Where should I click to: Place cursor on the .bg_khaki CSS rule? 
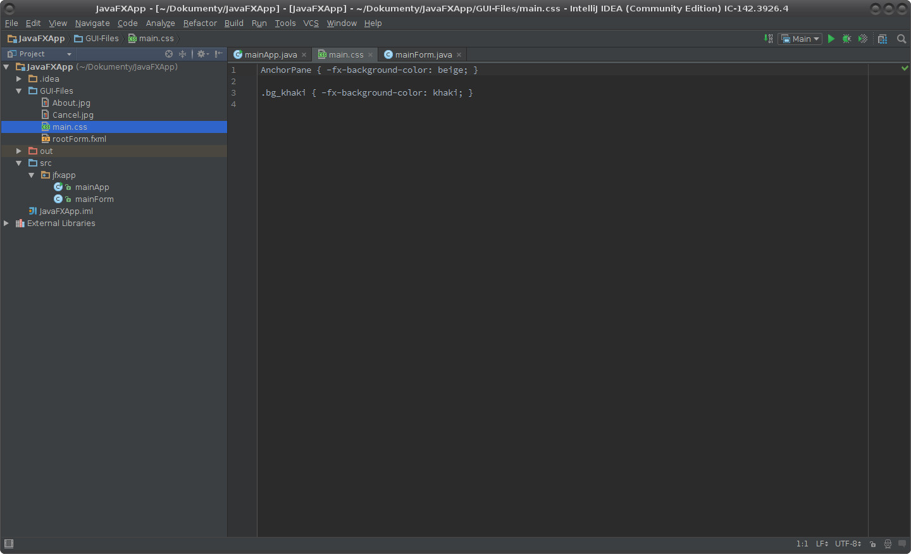(x=367, y=93)
